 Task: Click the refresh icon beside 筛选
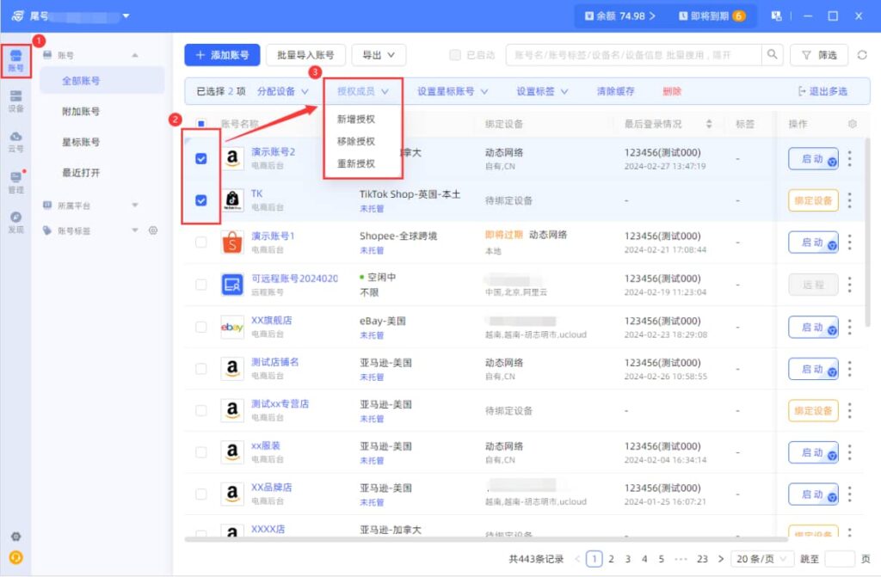(863, 55)
